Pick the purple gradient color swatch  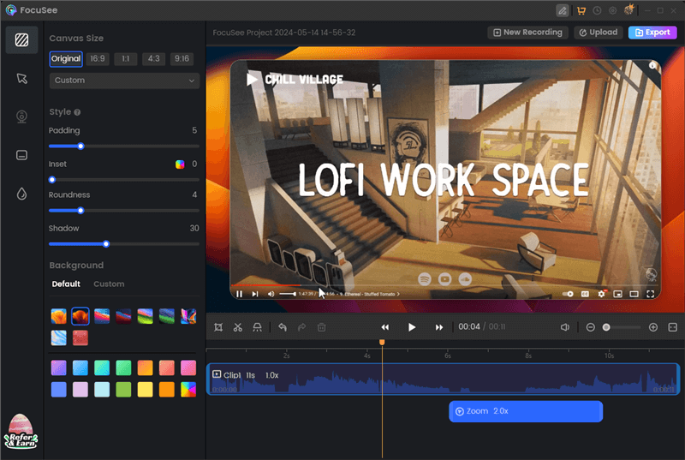(58, 367)
